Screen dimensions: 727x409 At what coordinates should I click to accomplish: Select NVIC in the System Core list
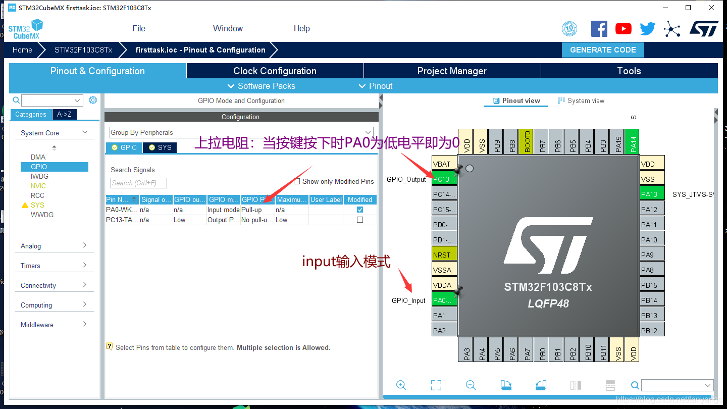[38, 186]
